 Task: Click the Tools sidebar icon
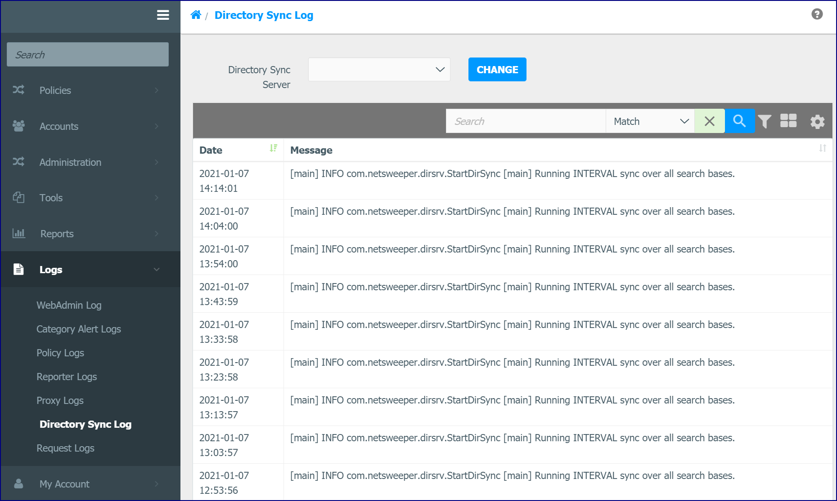coord(18,197)
